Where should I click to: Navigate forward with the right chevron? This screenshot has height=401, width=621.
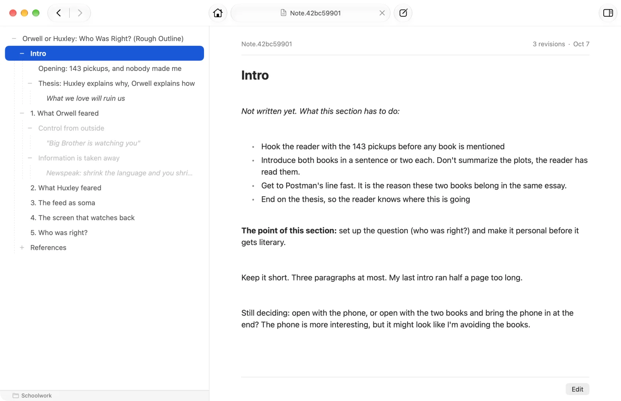[80, 13]
